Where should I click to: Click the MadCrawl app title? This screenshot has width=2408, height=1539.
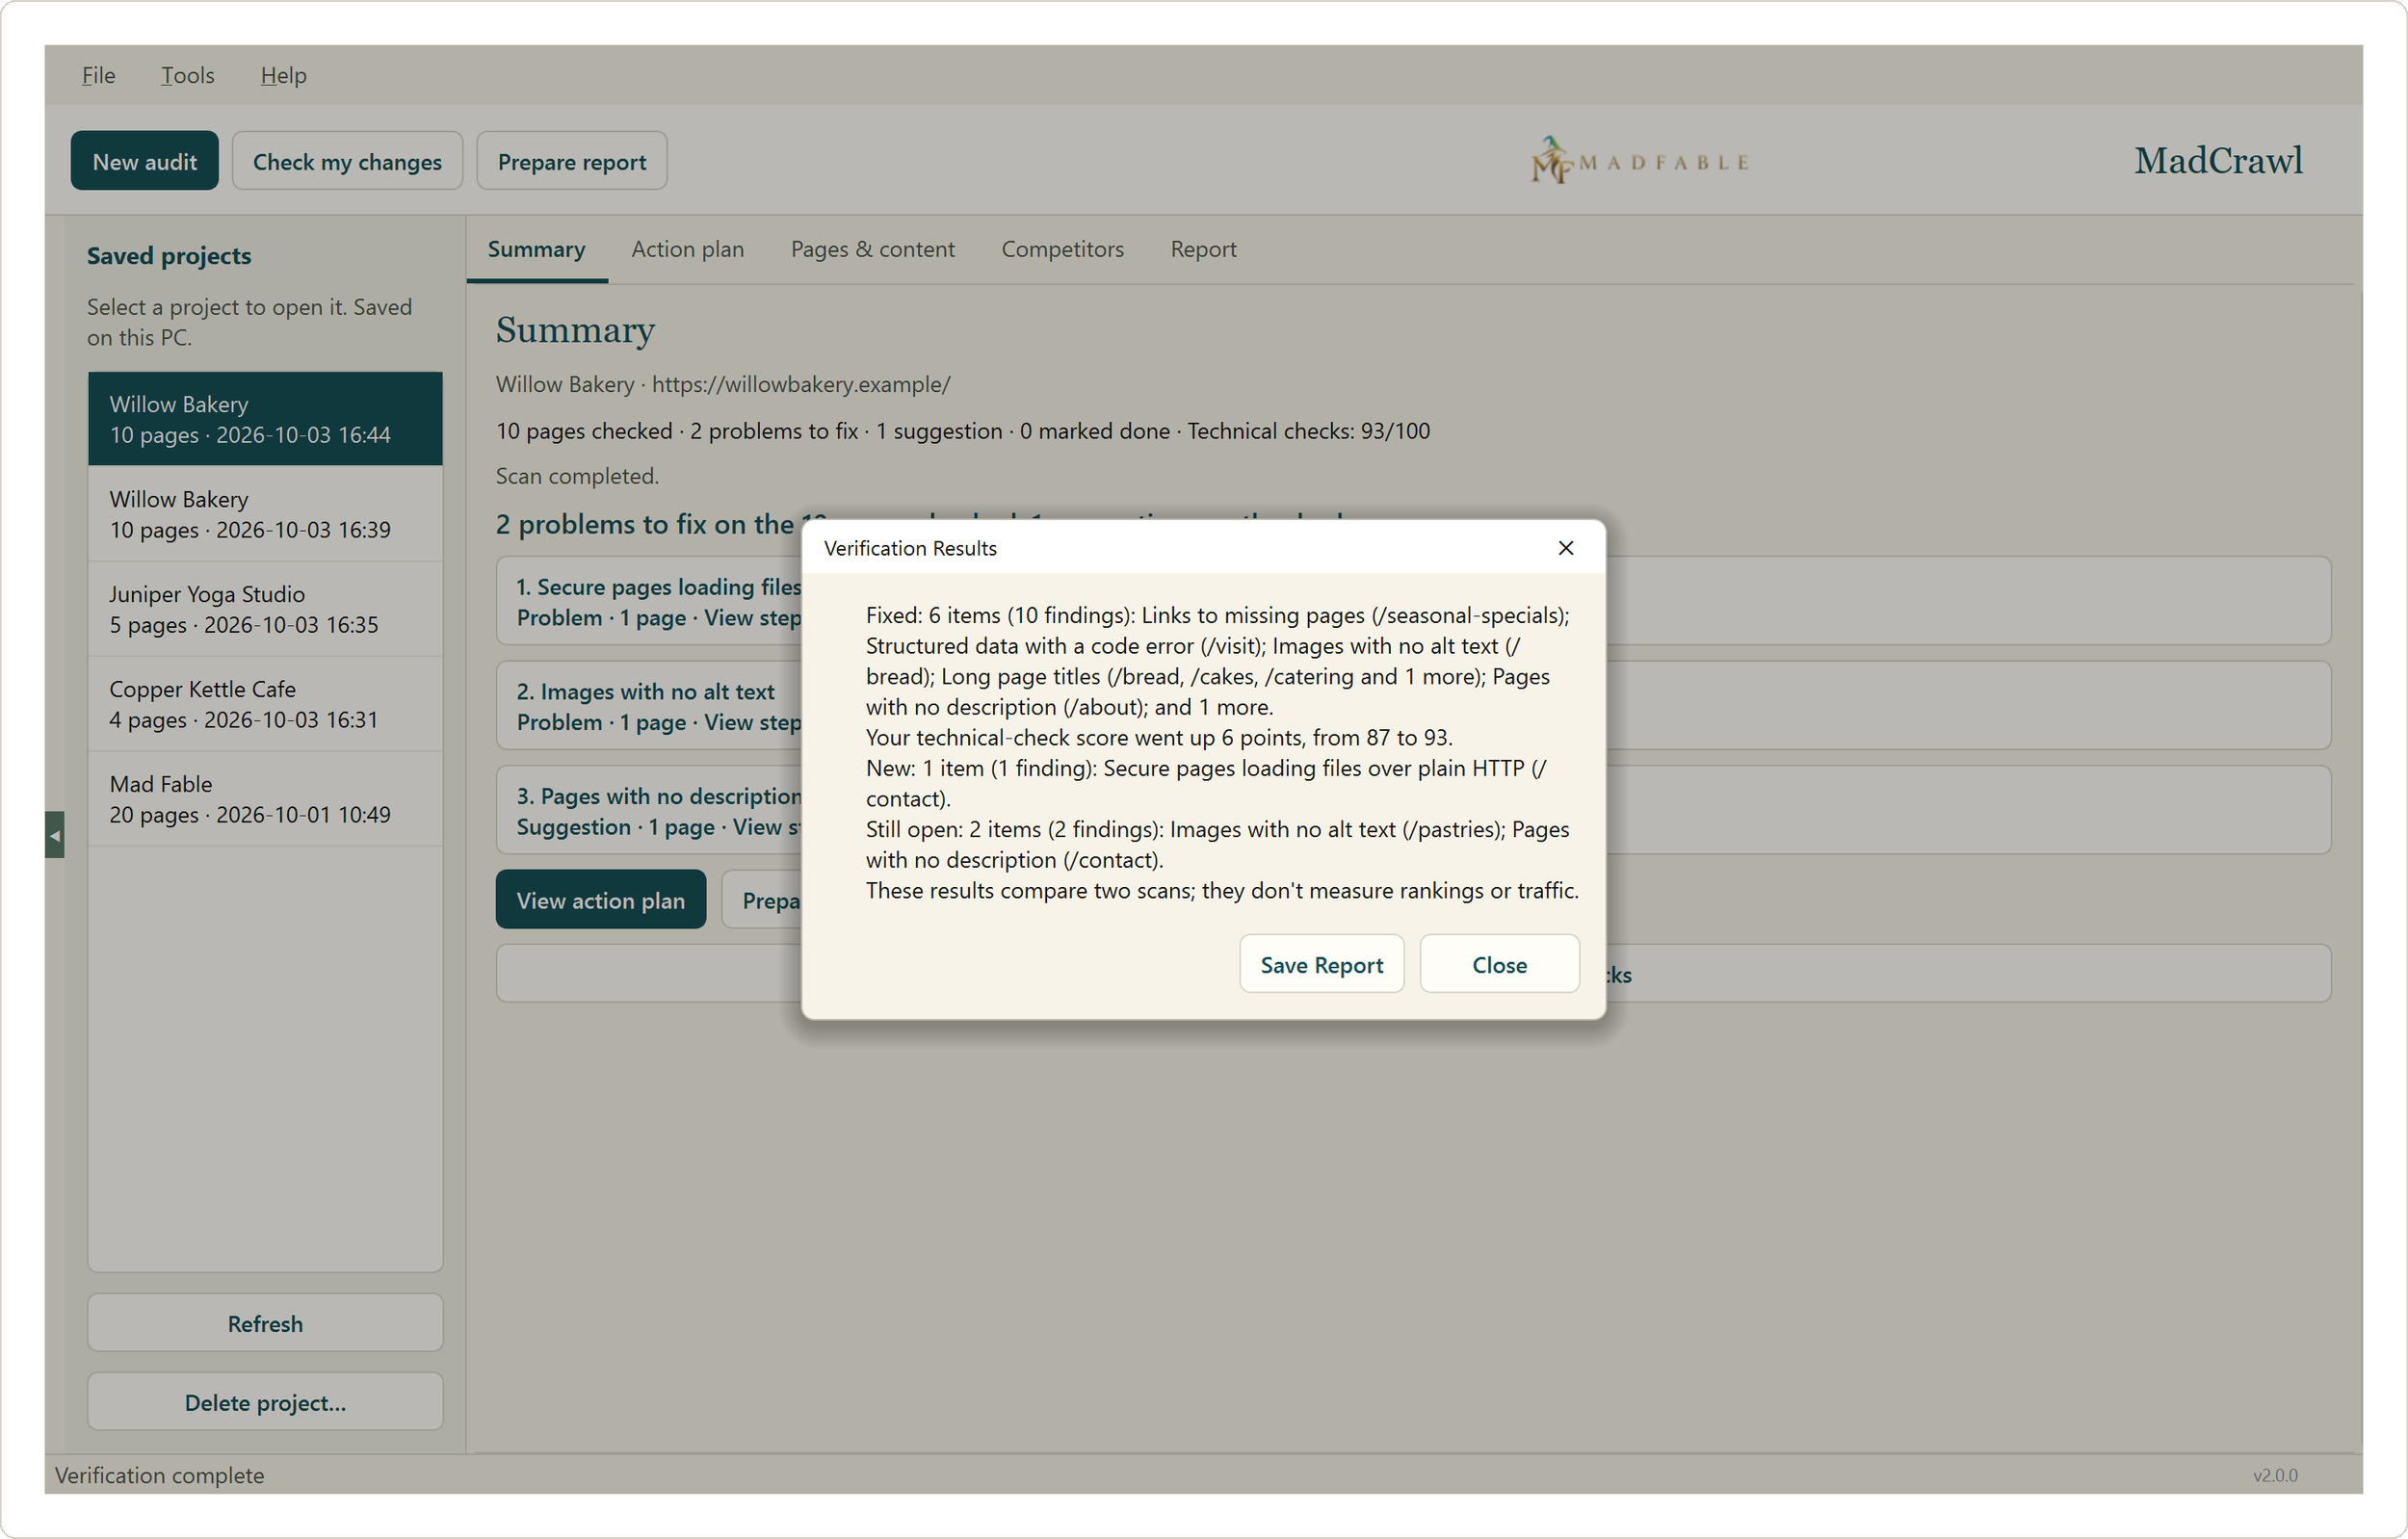pos(2217,160)
